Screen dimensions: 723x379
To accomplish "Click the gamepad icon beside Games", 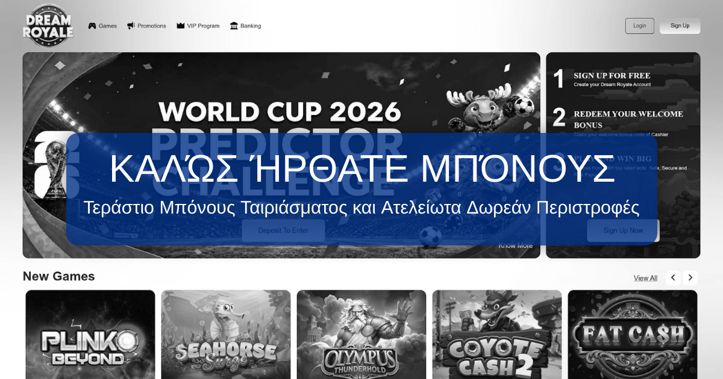I will 92,26.
